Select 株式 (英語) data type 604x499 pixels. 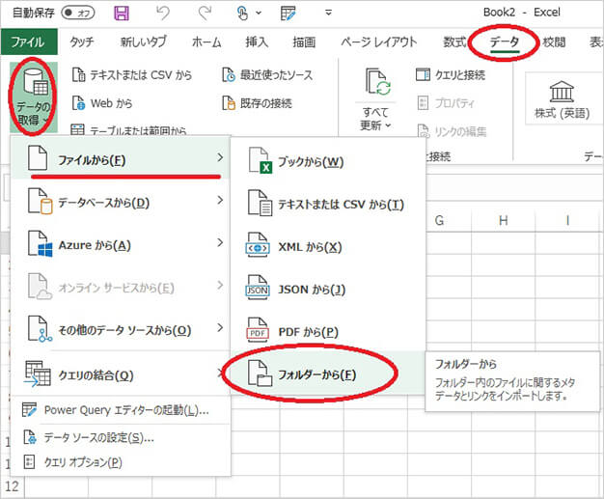562,99
